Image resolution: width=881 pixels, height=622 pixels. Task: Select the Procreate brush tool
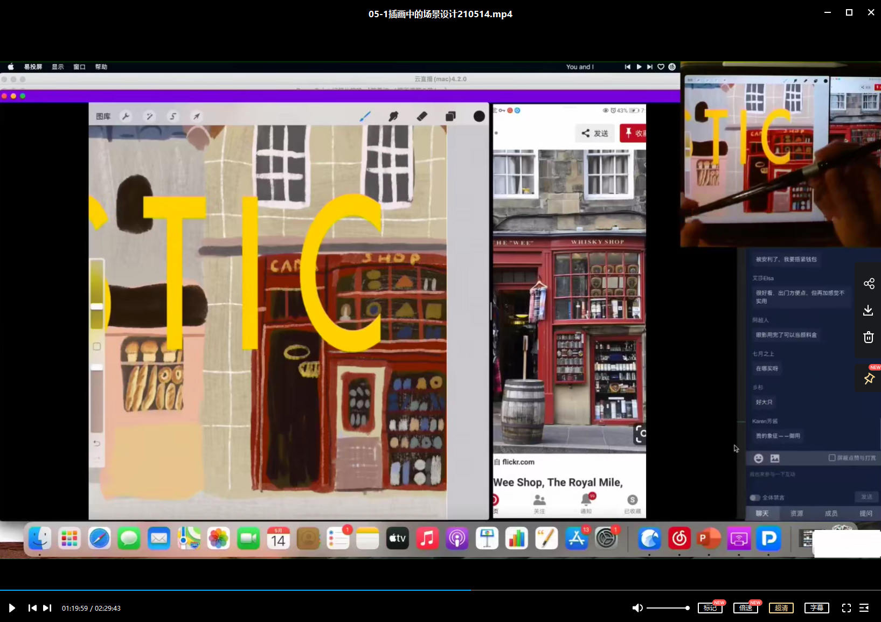[x=365, y=116]
